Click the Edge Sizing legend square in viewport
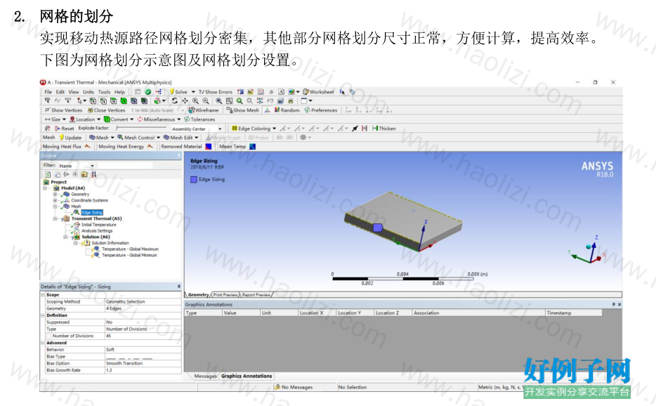Image resolution: width=656 pixels, height=406 pixels. (194, 180)
